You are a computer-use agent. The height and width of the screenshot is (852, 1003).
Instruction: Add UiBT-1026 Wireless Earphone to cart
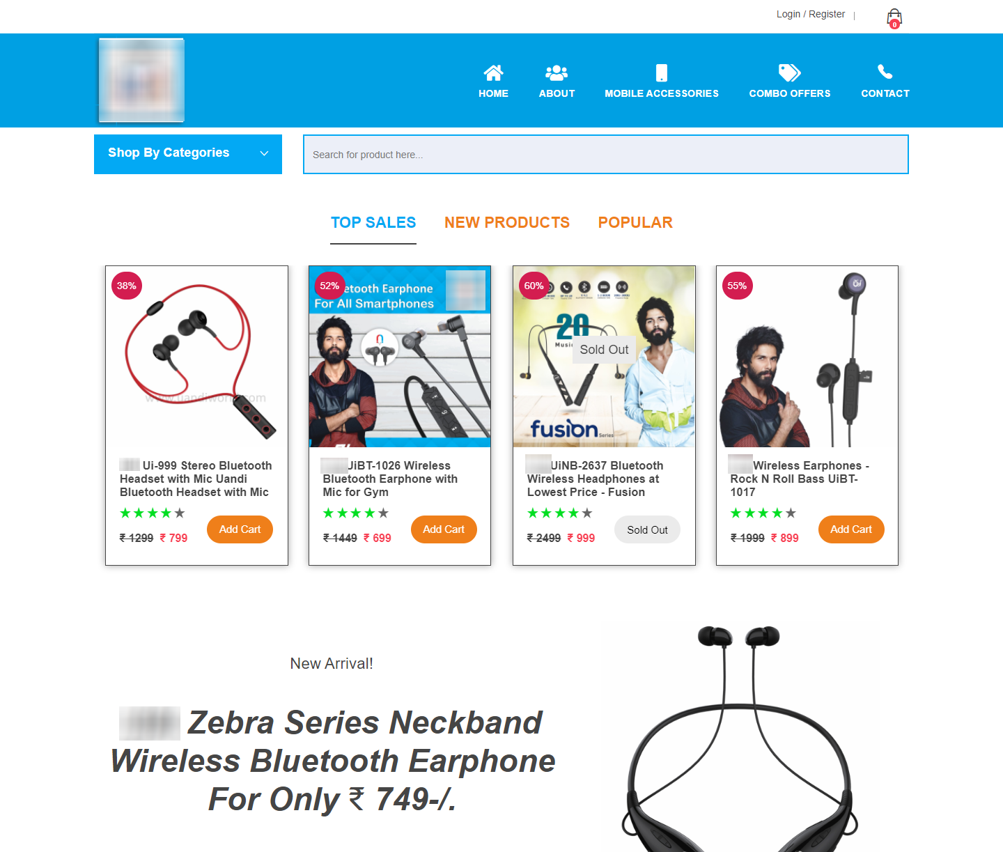(x=444, y=529)
